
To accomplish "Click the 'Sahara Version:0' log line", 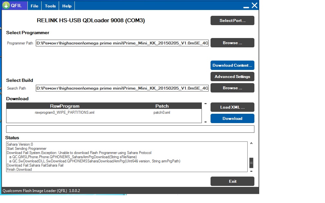I will (20, 144).
